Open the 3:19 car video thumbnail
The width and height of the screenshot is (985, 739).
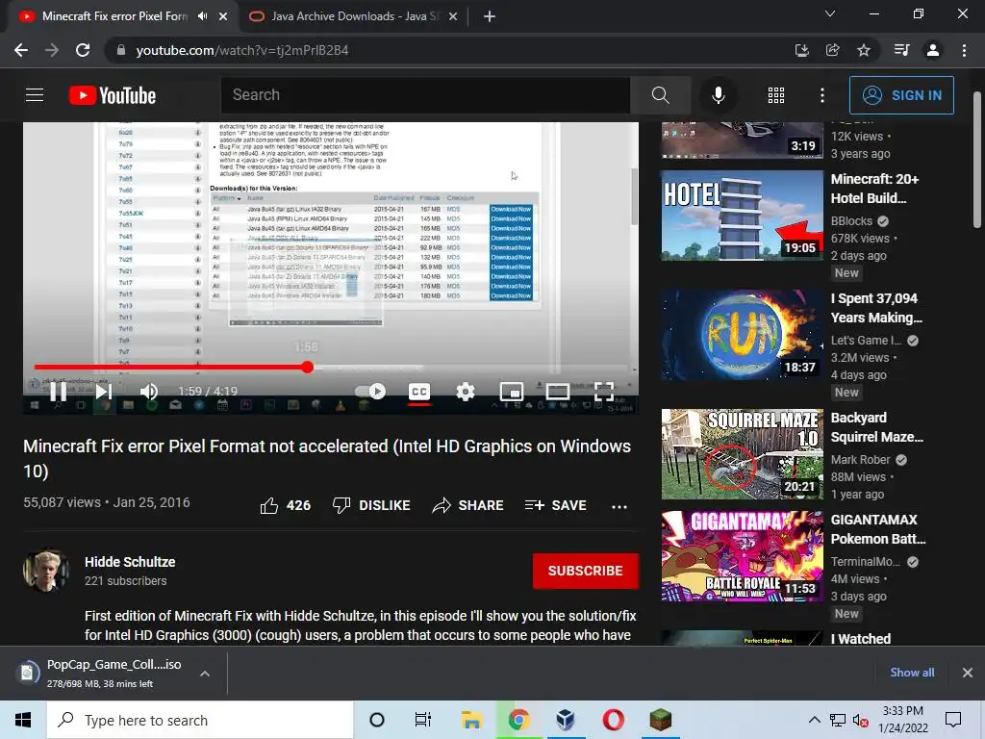[x=742, y=140]
